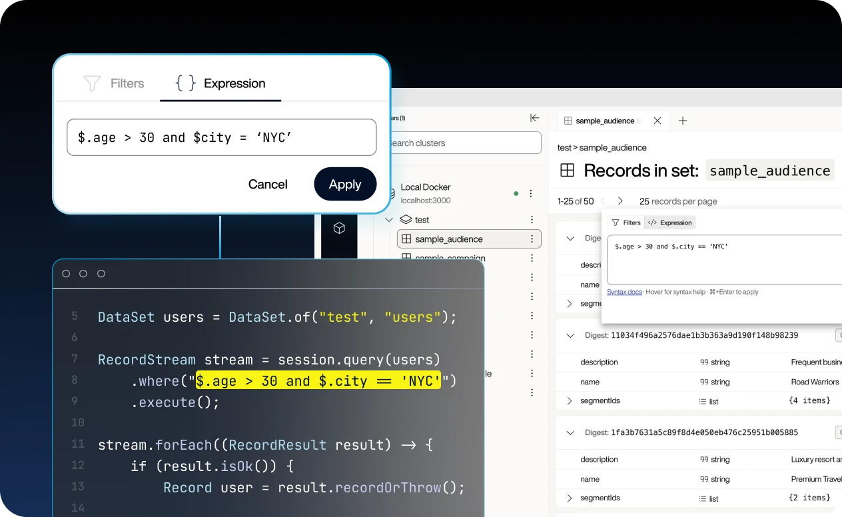Click the Cancel button

tap(268, 185)
